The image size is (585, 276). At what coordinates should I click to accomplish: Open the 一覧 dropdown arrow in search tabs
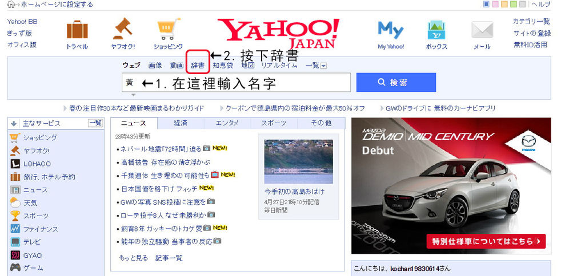tap(323, 66)
